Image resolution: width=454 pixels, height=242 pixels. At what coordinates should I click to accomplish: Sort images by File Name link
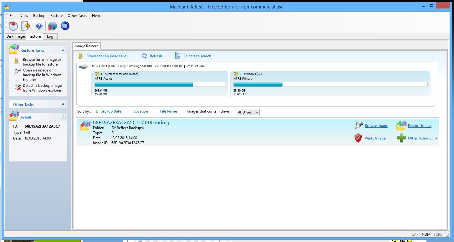tap(168, 111)
